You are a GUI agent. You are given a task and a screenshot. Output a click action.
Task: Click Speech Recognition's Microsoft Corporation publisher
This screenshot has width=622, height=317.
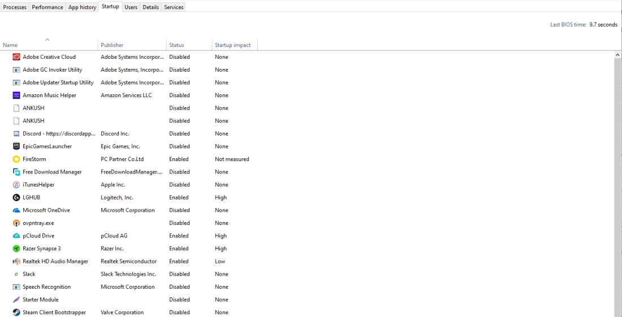point(128,287)
